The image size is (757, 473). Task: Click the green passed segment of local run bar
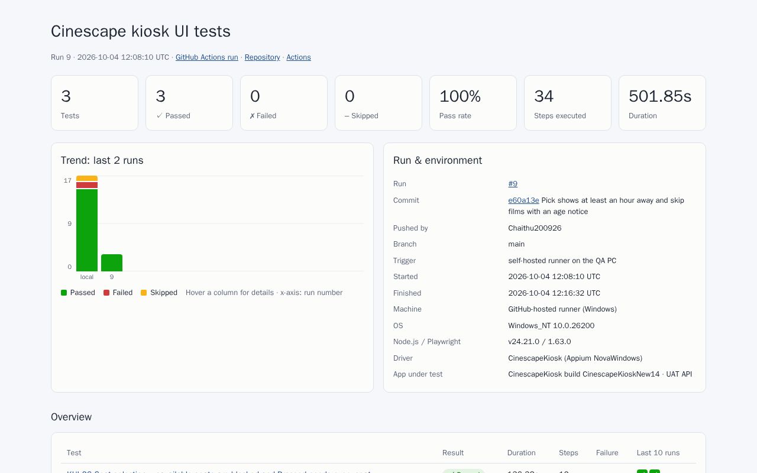[87, 230]
